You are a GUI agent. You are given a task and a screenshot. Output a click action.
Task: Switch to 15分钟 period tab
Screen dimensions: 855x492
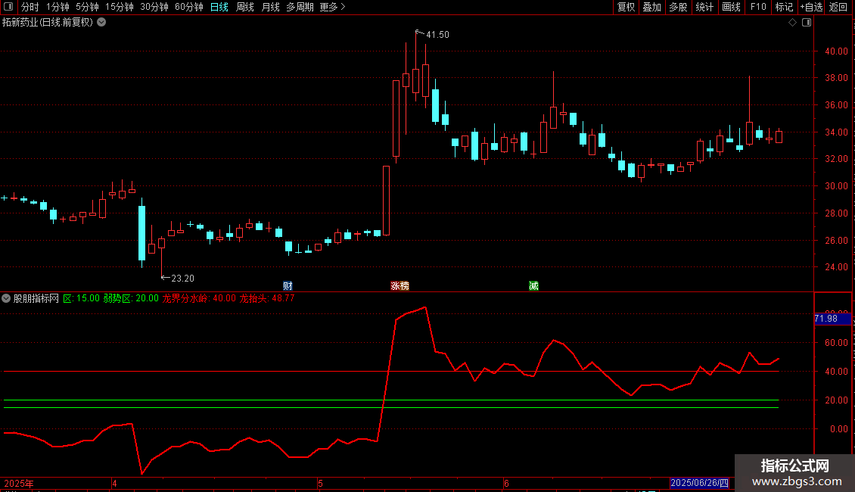(x=120, y=7)
